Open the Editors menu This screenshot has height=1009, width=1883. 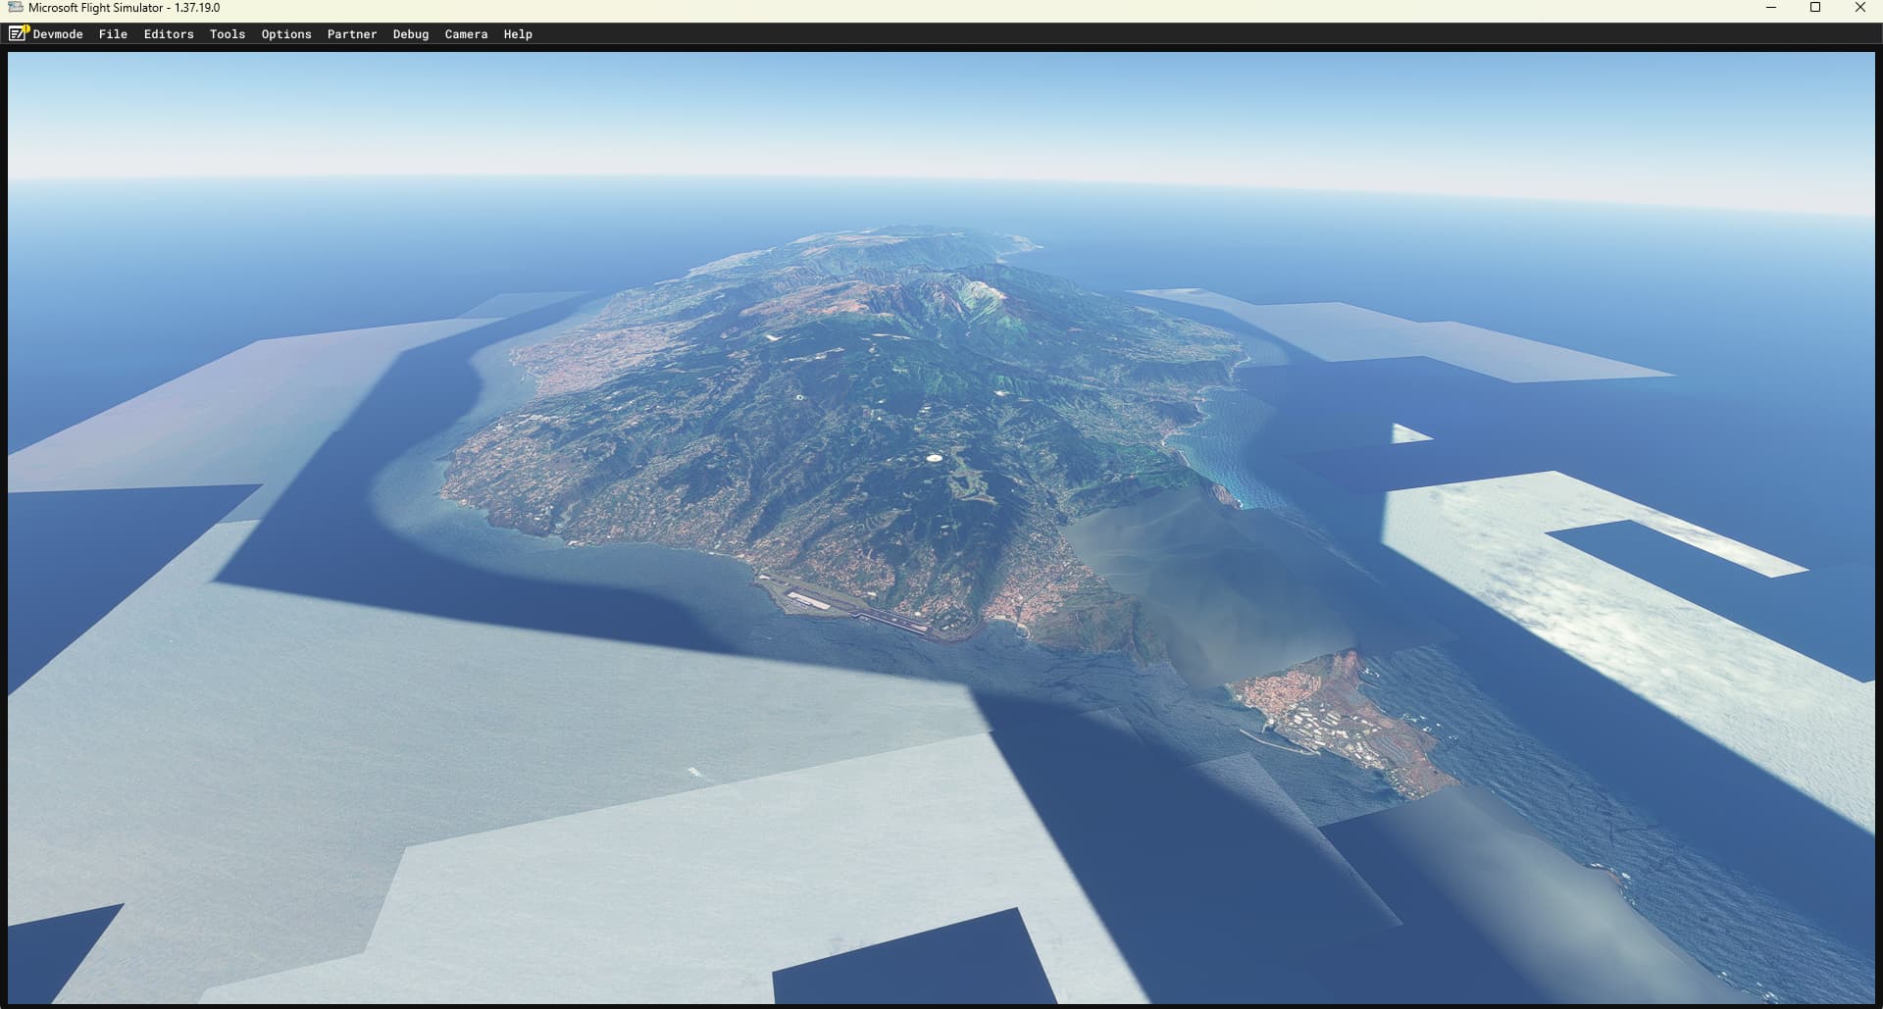(169, 34)
